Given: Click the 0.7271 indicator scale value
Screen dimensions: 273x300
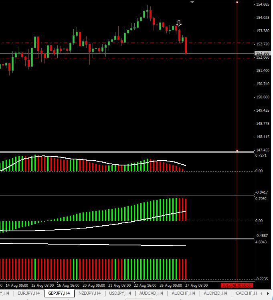Looking at the screenshot, I should point(261,155).
